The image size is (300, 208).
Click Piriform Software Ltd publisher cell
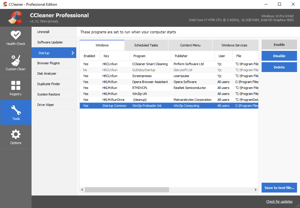[x=188, y=64]
